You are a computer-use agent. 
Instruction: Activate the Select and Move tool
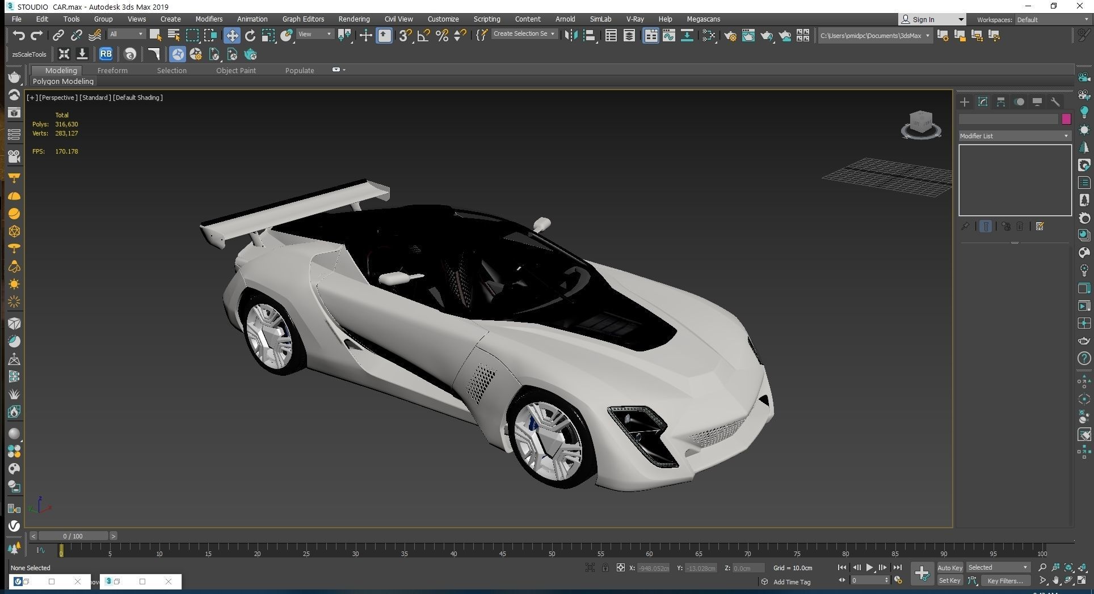click(x=232, y=36)
